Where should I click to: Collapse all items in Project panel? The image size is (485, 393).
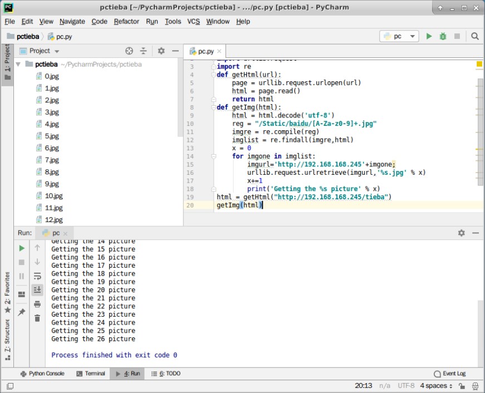[143, 51]
